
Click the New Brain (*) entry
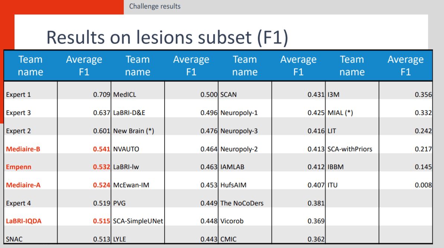(134, 131)
